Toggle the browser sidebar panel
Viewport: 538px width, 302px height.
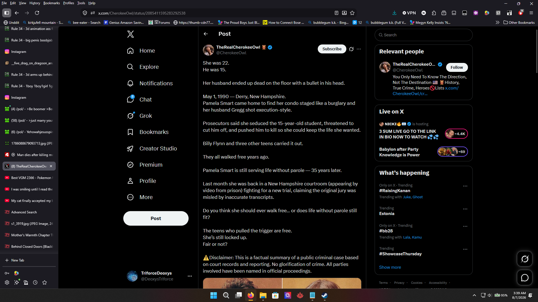(x=7, y=13)
